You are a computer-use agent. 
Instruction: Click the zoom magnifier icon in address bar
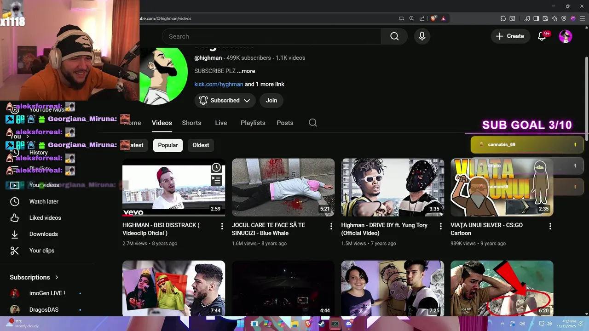[x=411, y=18]
